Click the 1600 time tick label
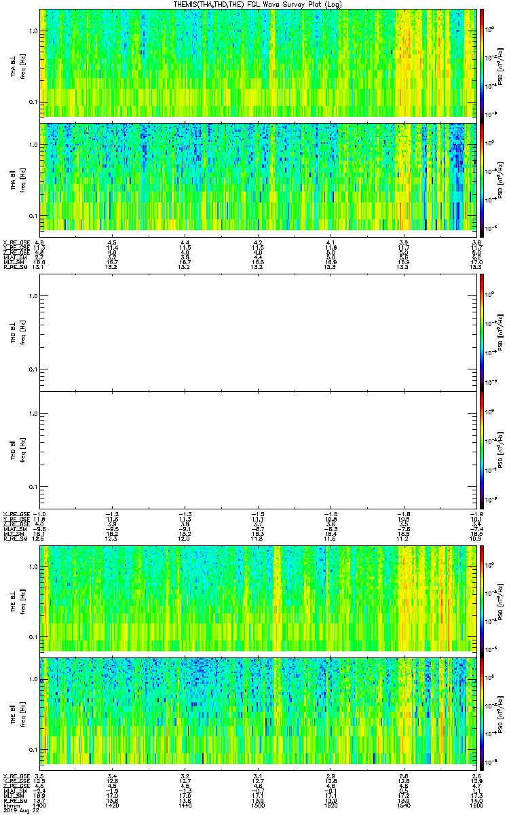The height and width of the screenshot is (815, 509). pyautogui.click(x=477, y=804)
